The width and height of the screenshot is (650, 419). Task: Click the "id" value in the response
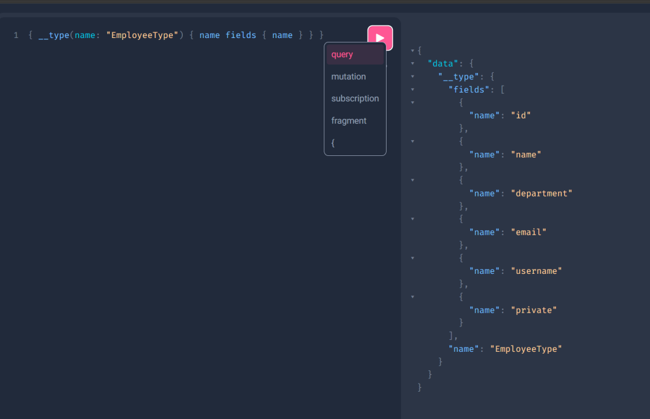[521, 115]
